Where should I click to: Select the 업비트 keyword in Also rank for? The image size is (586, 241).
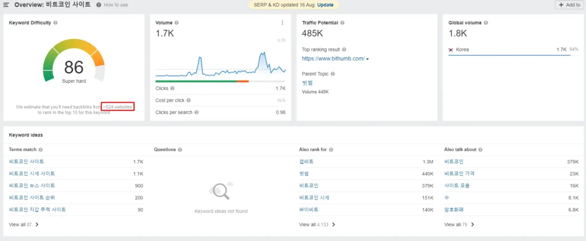306,162
